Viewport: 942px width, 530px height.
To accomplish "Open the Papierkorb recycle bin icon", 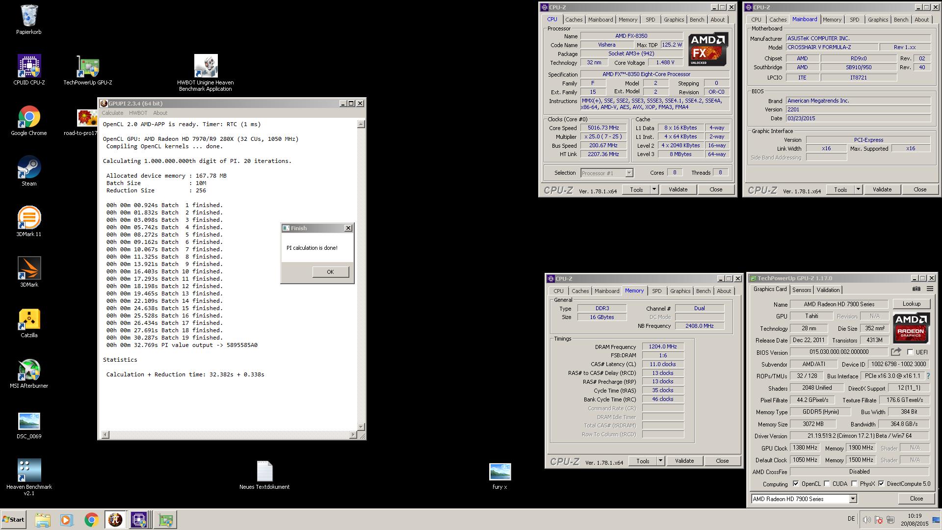I will [29, 20].
